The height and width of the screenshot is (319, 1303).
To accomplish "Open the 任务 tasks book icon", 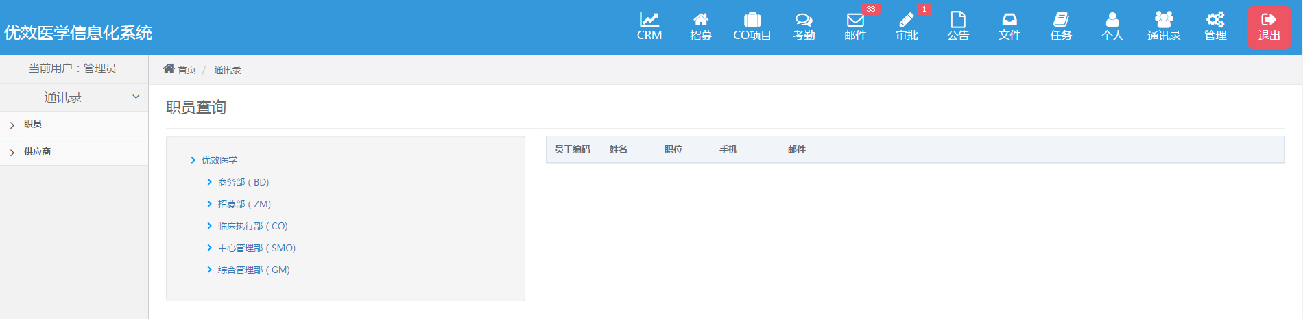I will tap(1061, 21).
